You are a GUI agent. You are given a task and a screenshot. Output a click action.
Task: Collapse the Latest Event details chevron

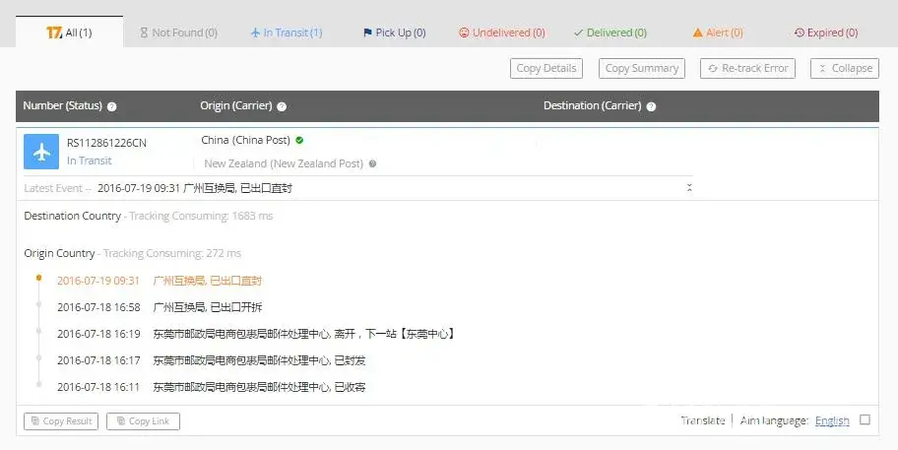click(x=689, y=188)
